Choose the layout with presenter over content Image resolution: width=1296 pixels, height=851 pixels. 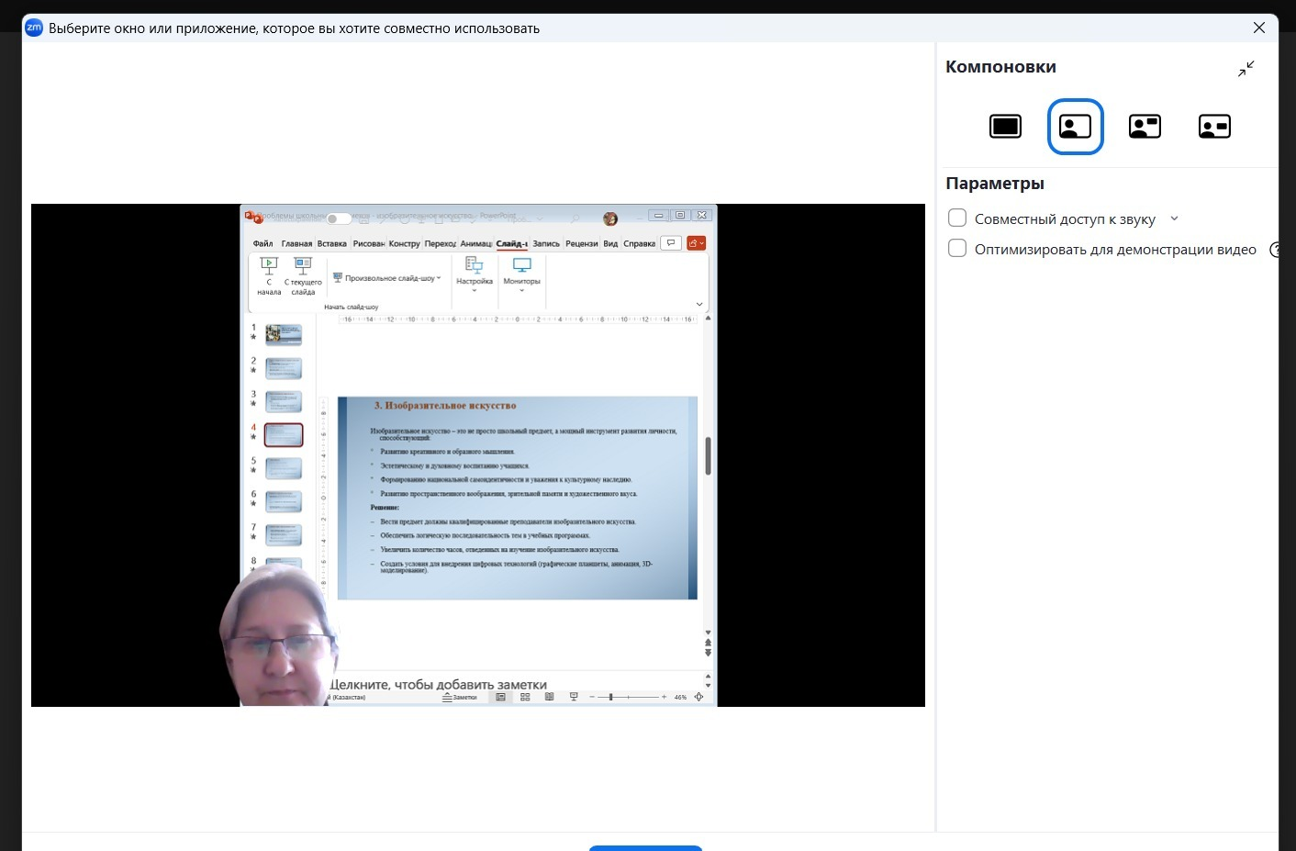tap(1075, 127)
